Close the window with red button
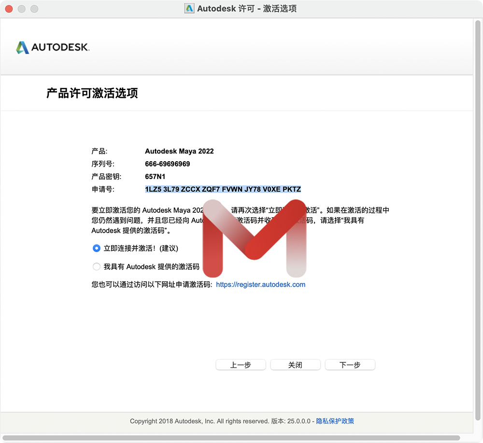 point(9,9)
